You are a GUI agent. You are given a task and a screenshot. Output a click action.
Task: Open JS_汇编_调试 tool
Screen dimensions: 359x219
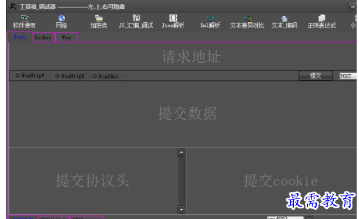click(x=136, y=22)
